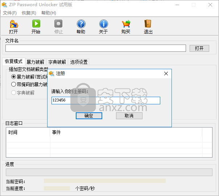
Task: Close the ZIP Password Unlocker window
Action: pos(210,5)
